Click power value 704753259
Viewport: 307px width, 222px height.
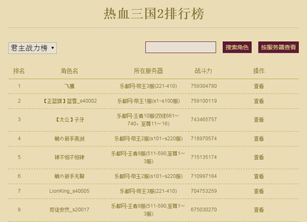tap(204, 191)
